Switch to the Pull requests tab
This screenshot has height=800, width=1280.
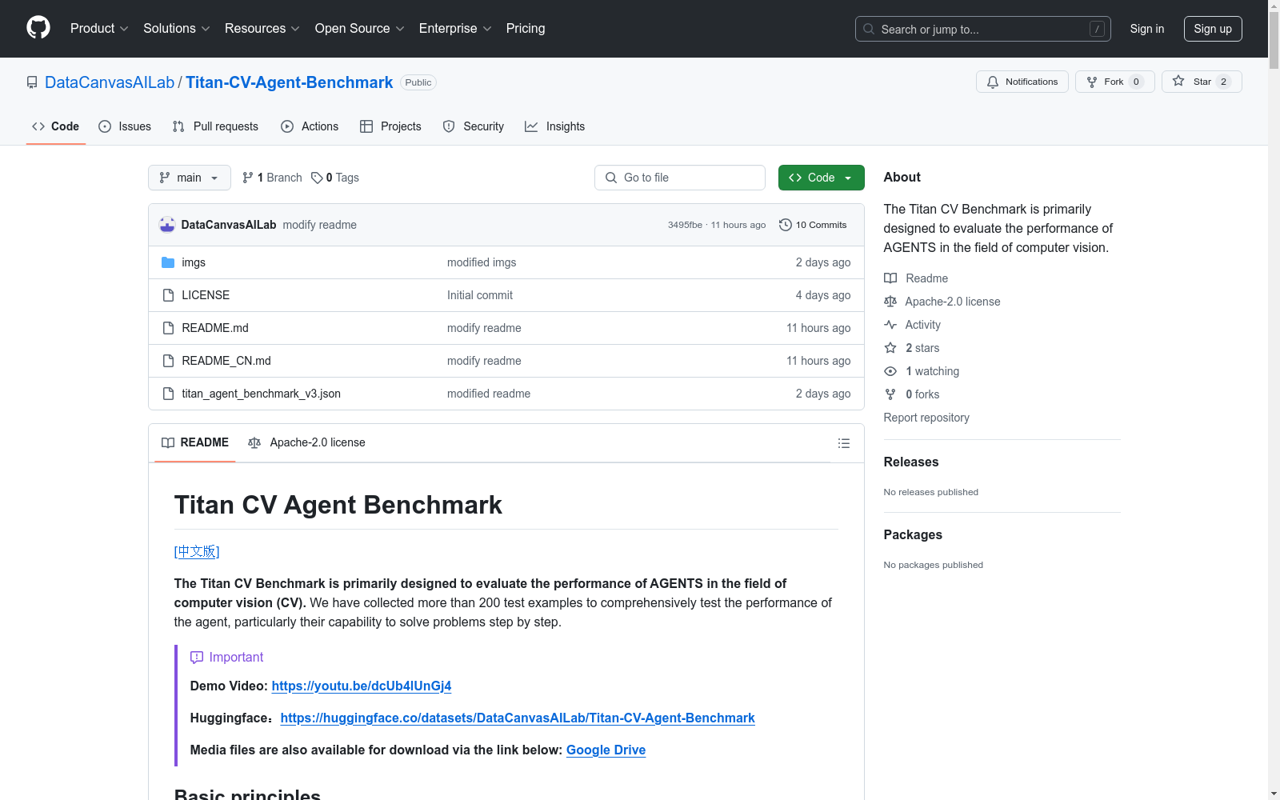tap(215, 126)
